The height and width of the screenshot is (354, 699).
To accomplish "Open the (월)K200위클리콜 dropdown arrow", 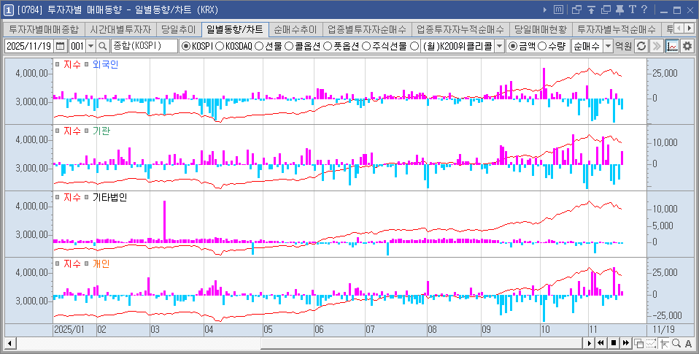I will click(499, 46).
